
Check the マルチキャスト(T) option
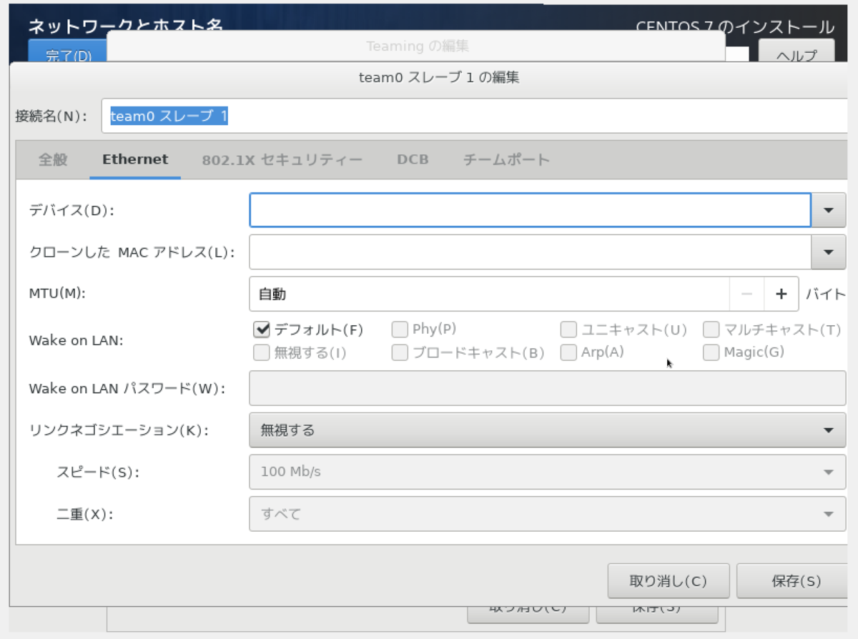coord(711,330)
